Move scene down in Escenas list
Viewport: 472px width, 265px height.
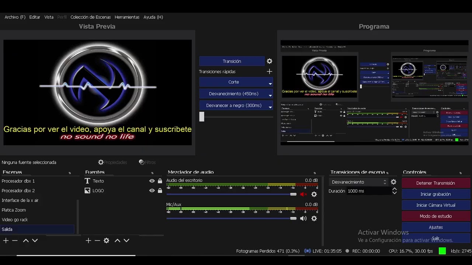click(35, 240)
